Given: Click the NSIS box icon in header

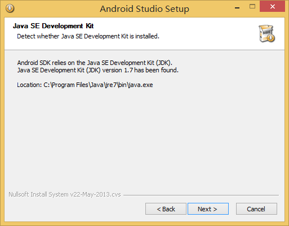Looking at the screenshot, I should pyautogui.click(x=266, y=33).
